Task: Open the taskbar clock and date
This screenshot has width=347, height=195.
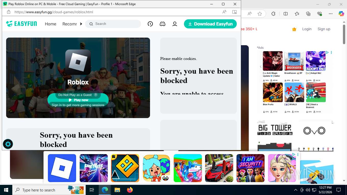Action: (325, 190)
